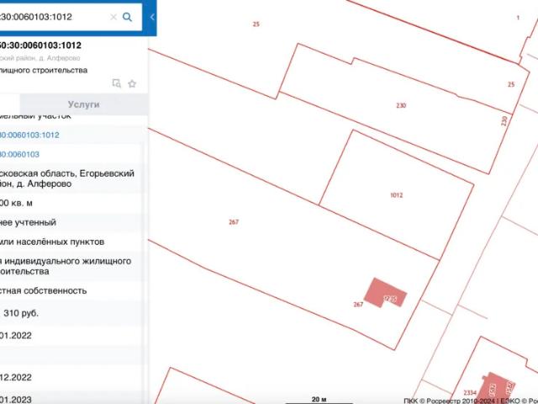Click the address text Егорьевский район, д. Алферово
Image resolution: width=538 pixels, height=404 pixels.
coord(67,178)
